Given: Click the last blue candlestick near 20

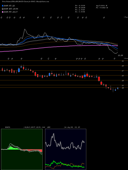Looking at the screenshot, I should point(118,88).
